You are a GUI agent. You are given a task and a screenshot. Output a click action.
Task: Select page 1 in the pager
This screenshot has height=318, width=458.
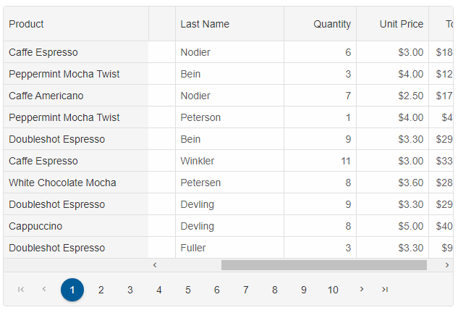[72, 290]
